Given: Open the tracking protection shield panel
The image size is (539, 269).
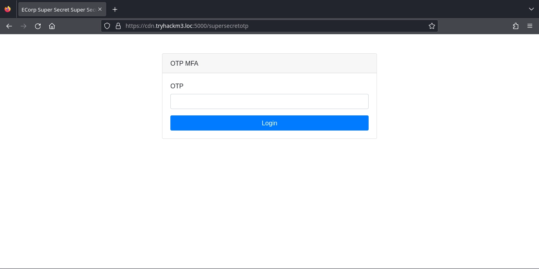Looking at the screenshot, I should 107,26.
